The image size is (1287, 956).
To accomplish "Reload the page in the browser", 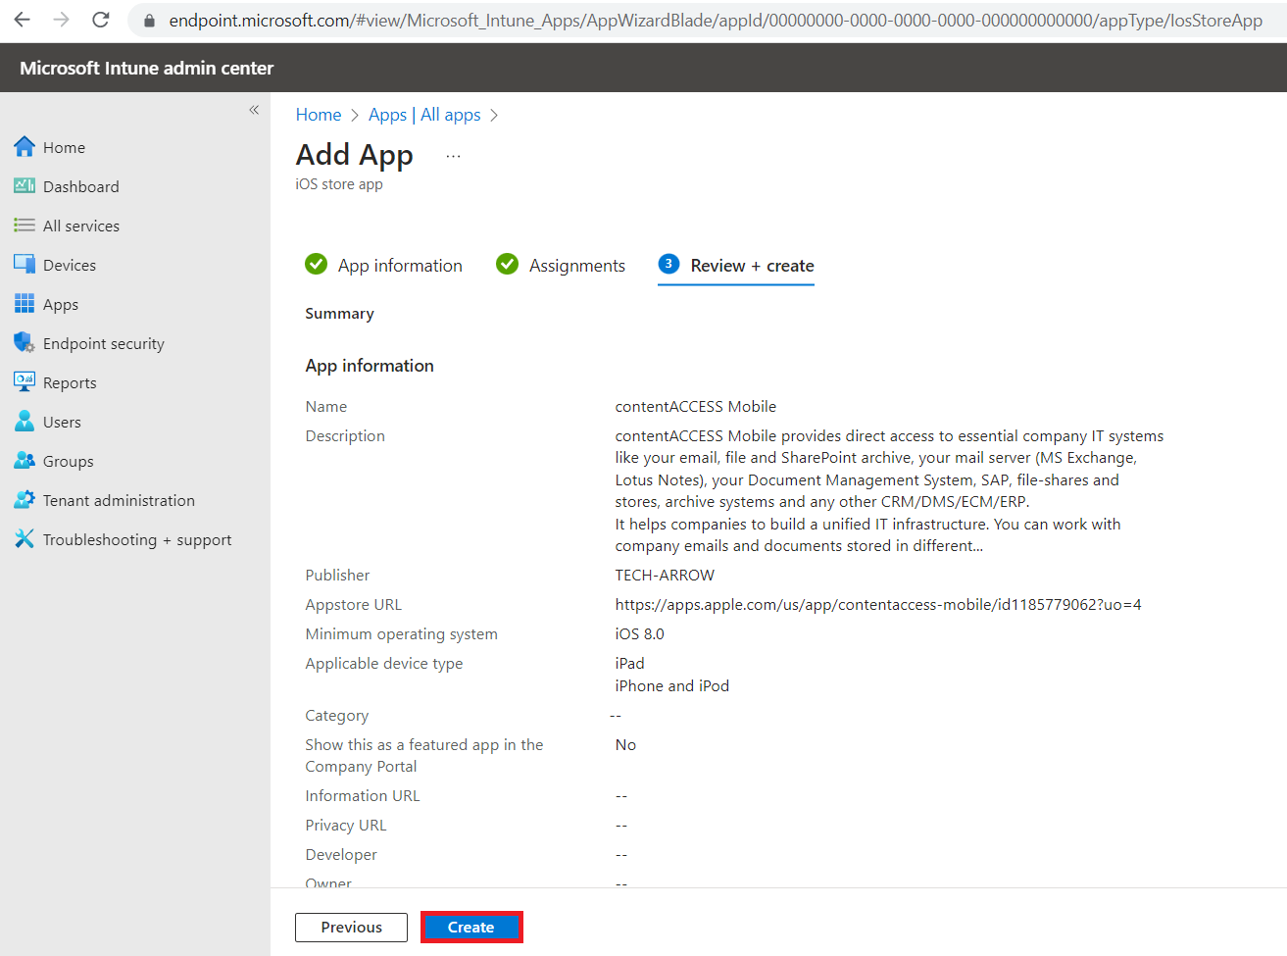I will click(101, 20).
